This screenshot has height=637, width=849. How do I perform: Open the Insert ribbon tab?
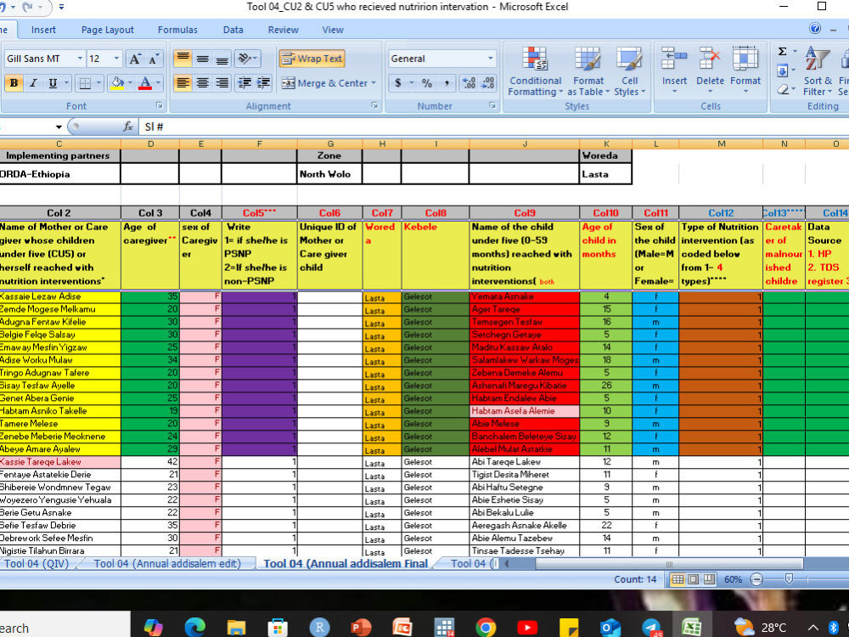[x=43, y=30]
